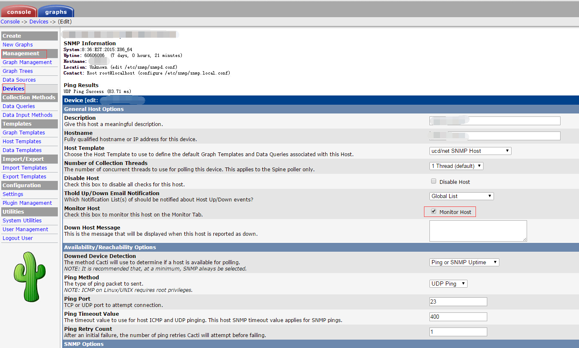The width and height of the screenshot is (579, 348).
Task: Open the Settings page
Action: [x=13, y=194]
